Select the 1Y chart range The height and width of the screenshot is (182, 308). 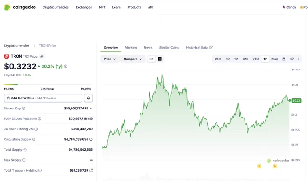(265, 59)
